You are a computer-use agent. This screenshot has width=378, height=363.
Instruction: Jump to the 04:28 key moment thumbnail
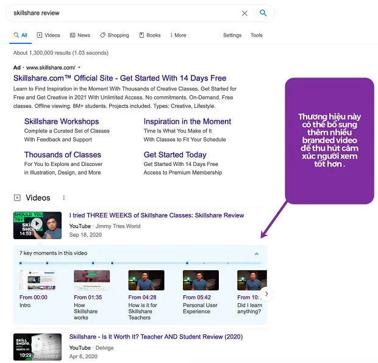click(x=146, y=281)
